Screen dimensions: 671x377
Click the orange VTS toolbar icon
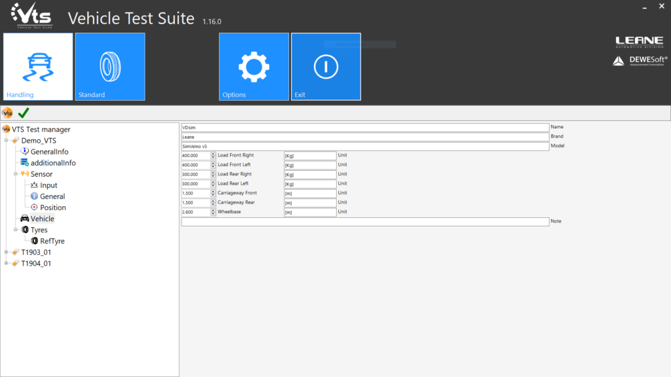8,113
